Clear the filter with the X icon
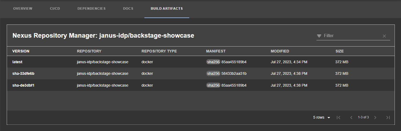 click(384, 36)
